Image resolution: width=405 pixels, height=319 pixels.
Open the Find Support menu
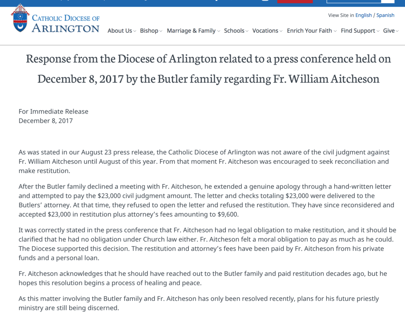(360, 31)
